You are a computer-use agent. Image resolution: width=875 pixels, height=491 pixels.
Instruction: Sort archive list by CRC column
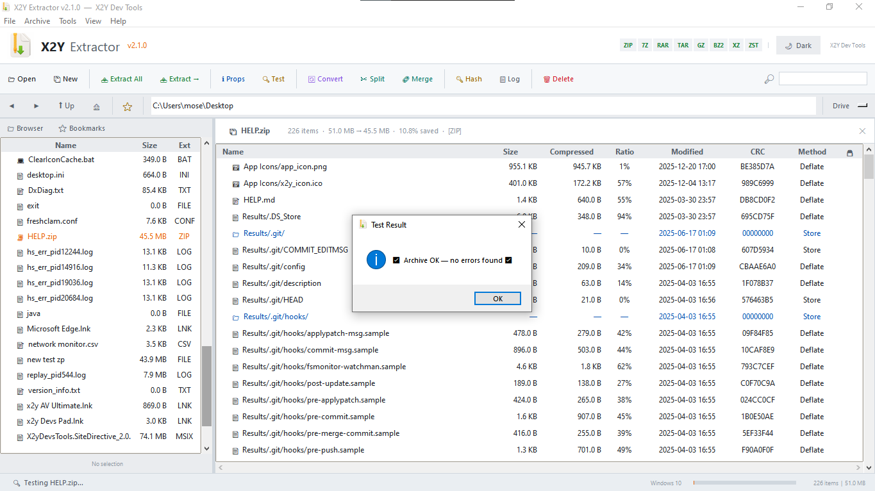pos(757,152)
